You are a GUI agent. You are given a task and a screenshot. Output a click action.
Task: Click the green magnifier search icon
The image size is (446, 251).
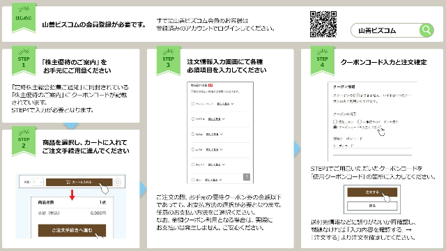click(426, 30)
